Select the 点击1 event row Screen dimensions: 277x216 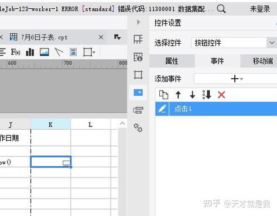point(216,109)
